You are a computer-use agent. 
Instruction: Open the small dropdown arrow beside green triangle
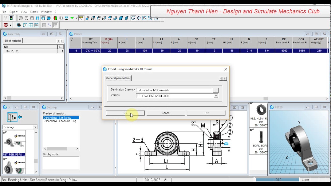pos(77,18)
